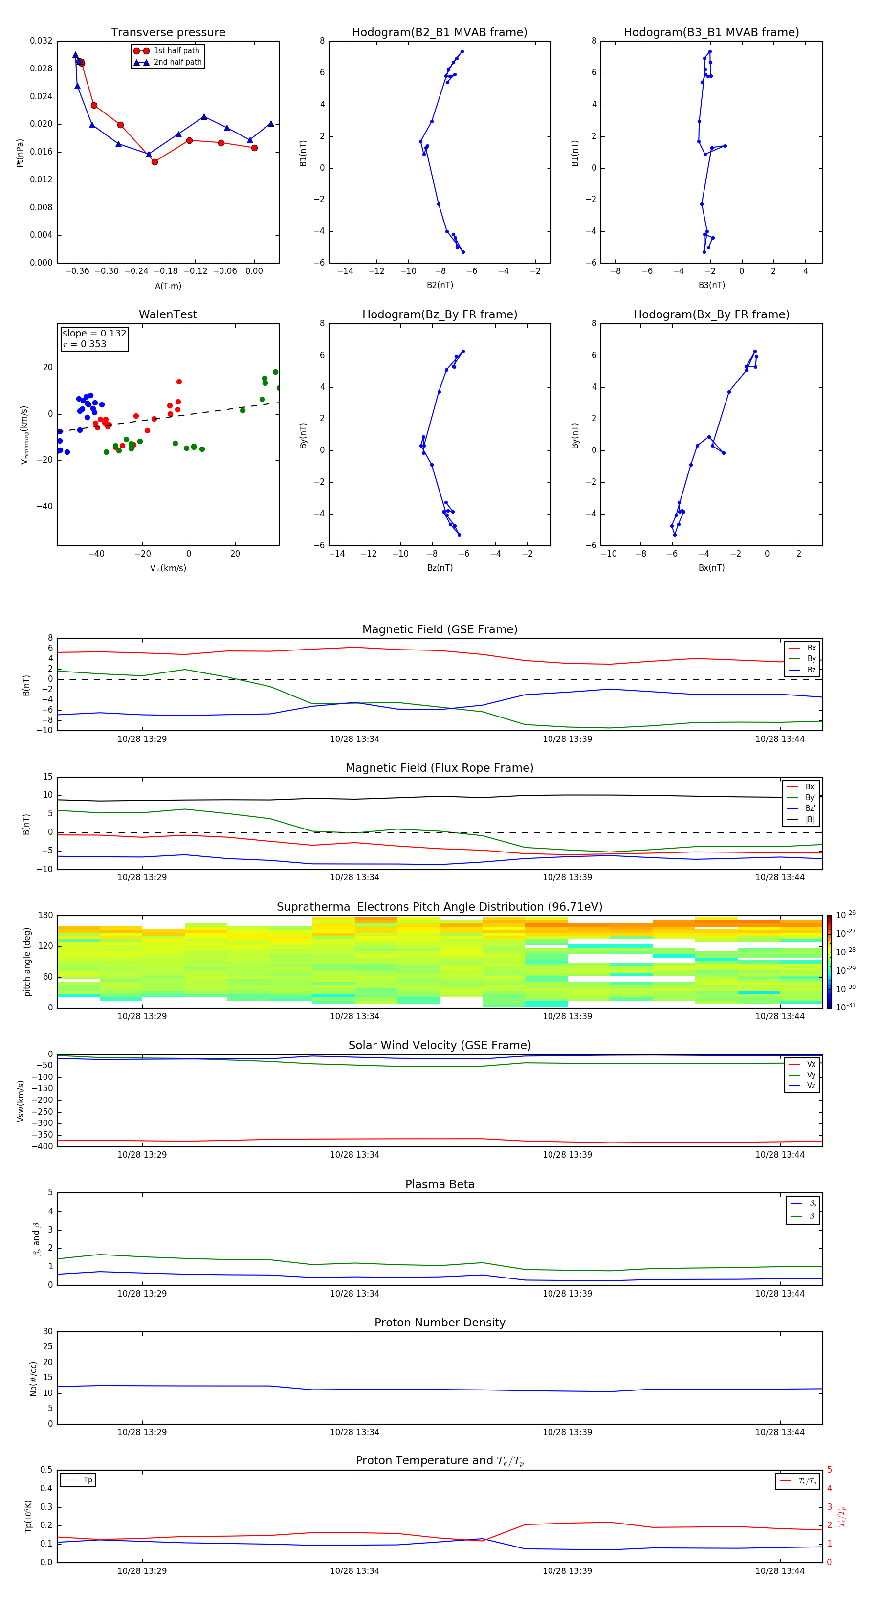Click the 'Magnetic Field (Flux Rope Frame)' title

click(x=440, y=768)
